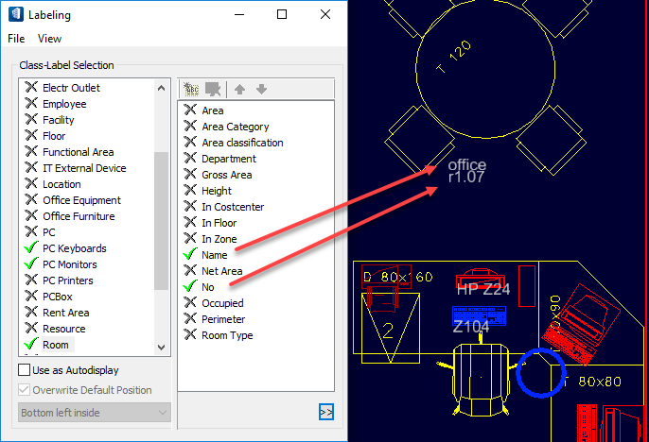This screenshot has height=442, width=649.
Task: Select In Zone label
Action: pos(219,239)
